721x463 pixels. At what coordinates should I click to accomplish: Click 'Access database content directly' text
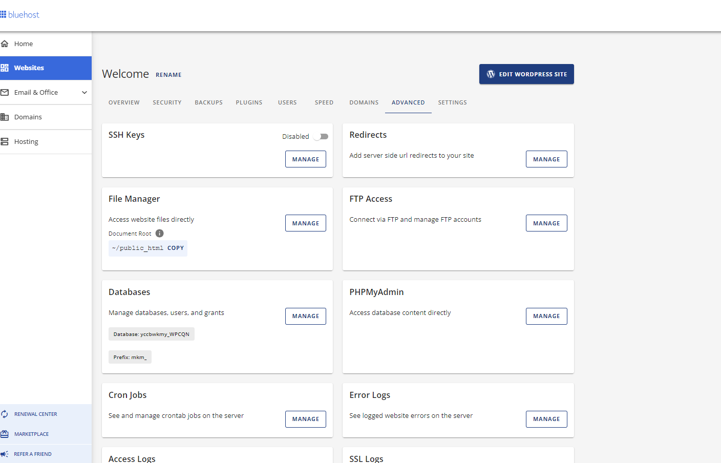(x=400, y=312)
